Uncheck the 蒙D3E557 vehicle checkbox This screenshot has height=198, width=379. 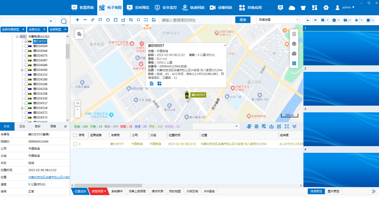point(27,41)
